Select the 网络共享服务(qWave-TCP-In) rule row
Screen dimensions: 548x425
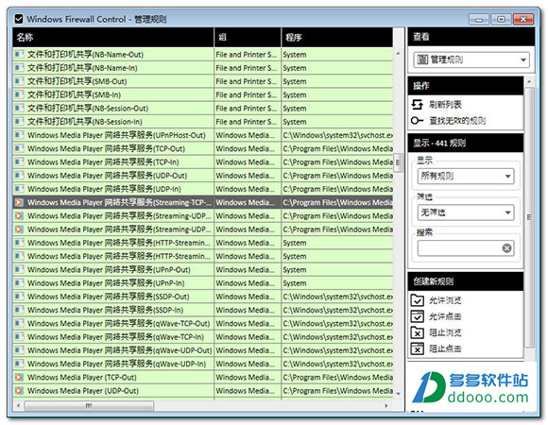pyautogui.click(x=203, y=337)
